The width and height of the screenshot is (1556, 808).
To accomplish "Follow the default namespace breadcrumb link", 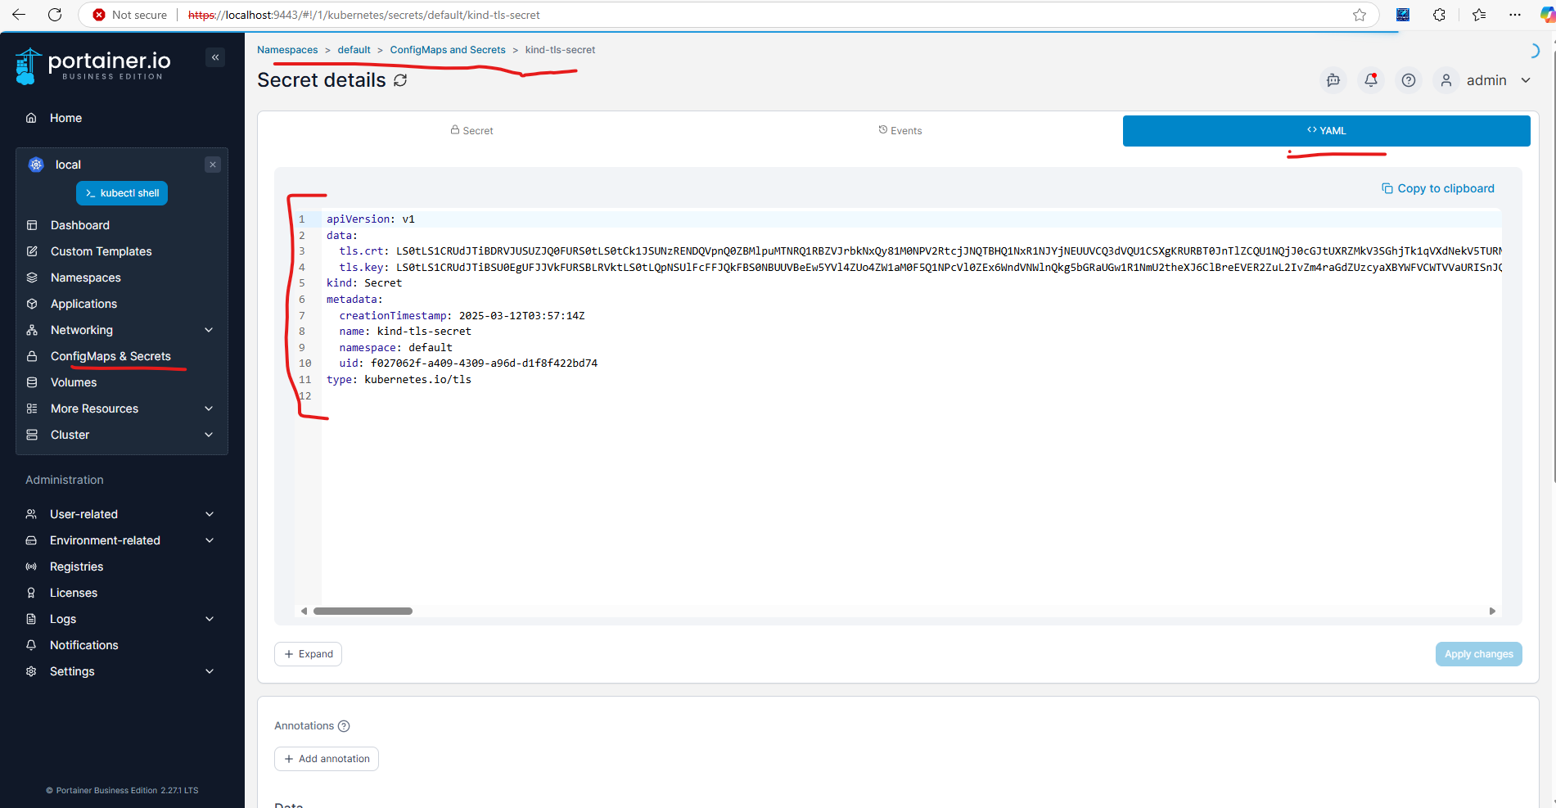I will (354, 50).
